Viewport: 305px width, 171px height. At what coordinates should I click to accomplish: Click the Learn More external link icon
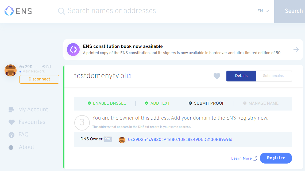(255, 158)
